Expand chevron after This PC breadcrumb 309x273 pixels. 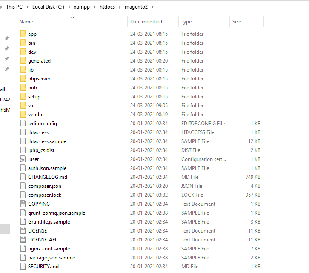[x=27, y=7]
